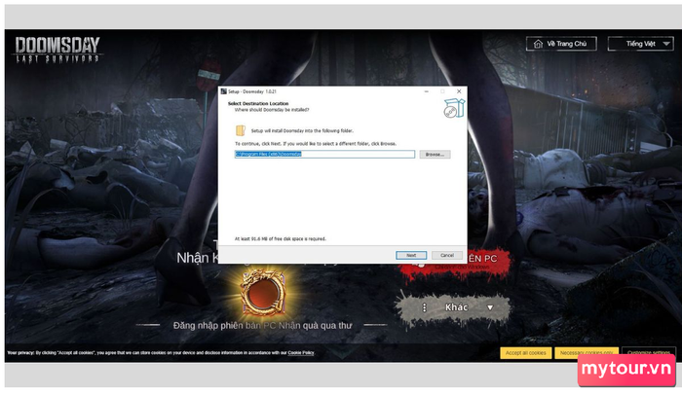
Task: Click the folder icon in setup dialog
Action: tap(240, 130)
